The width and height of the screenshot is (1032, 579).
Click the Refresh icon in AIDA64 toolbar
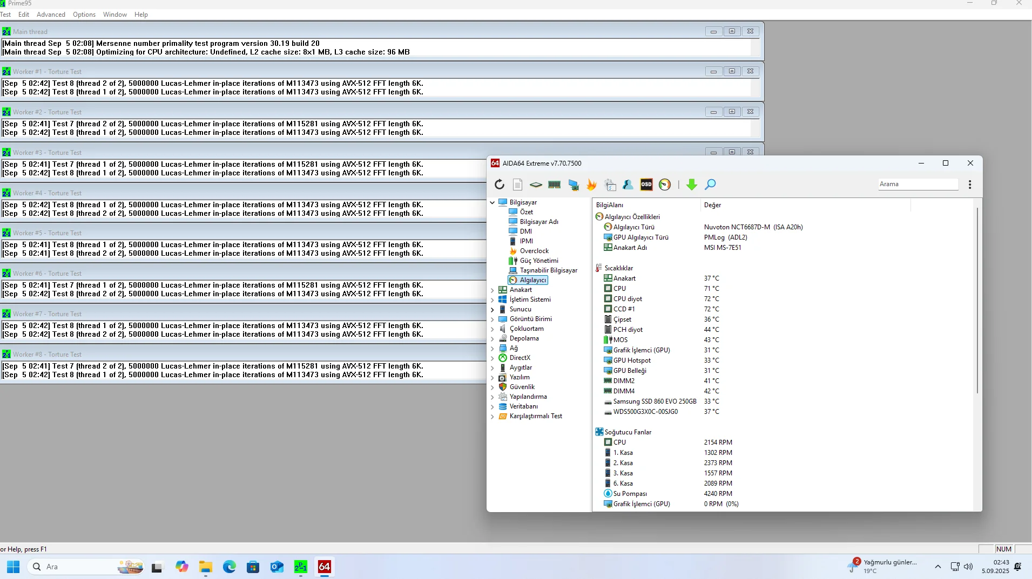(x=500, y=185)
